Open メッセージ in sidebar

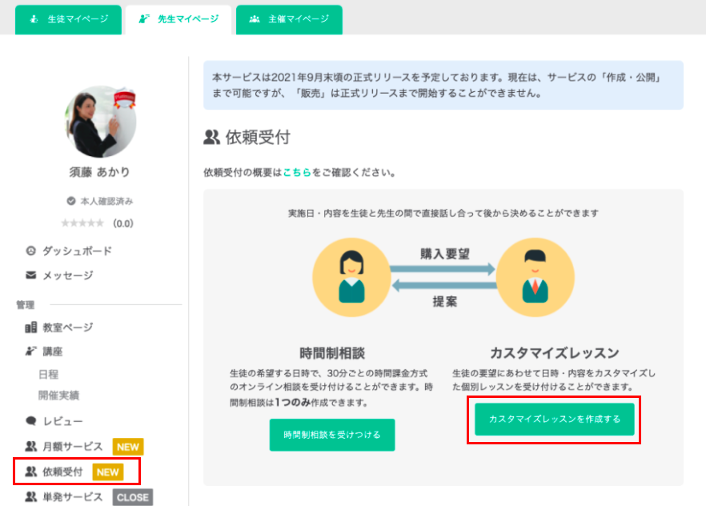(x=67, y=275)
